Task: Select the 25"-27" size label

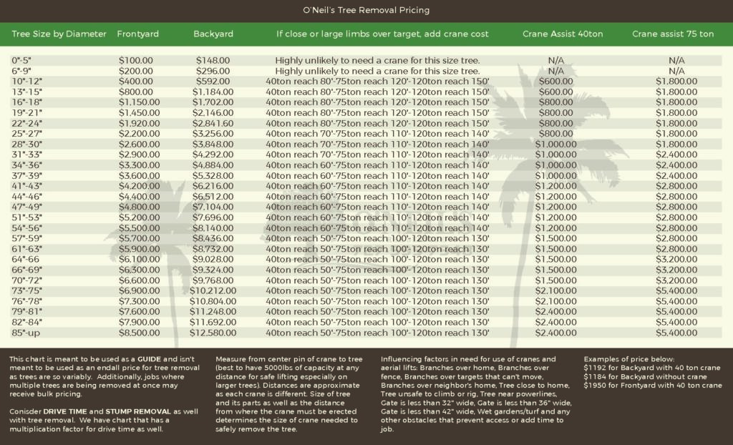Action: (x=26, y=134)
